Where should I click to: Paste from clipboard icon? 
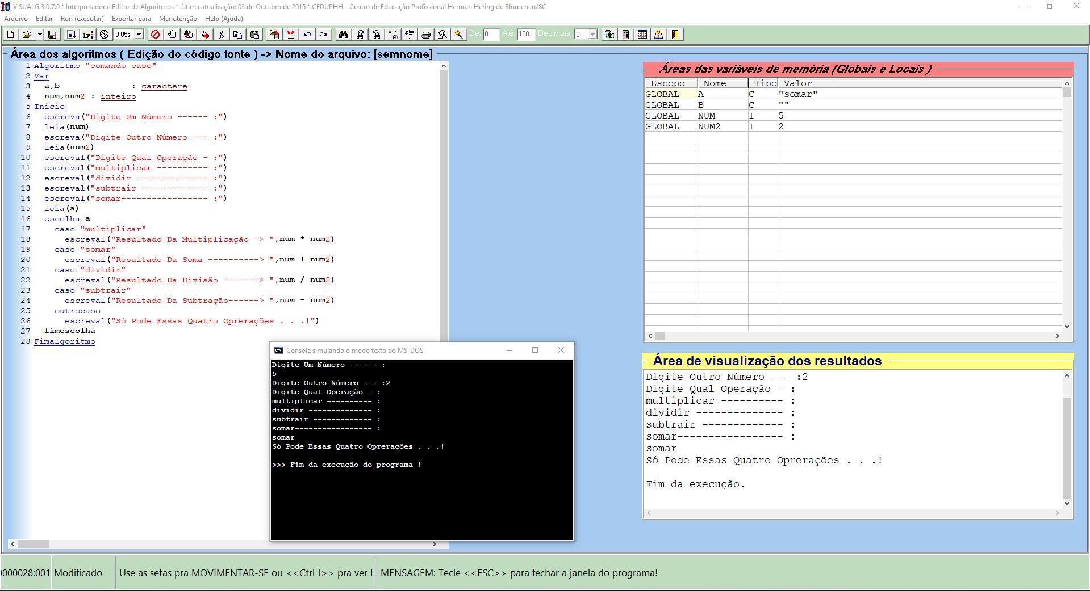254,35
